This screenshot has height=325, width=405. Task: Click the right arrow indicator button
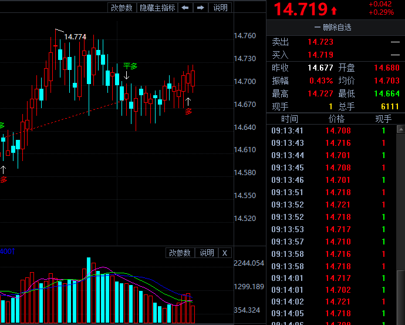[x=200, y=8]
